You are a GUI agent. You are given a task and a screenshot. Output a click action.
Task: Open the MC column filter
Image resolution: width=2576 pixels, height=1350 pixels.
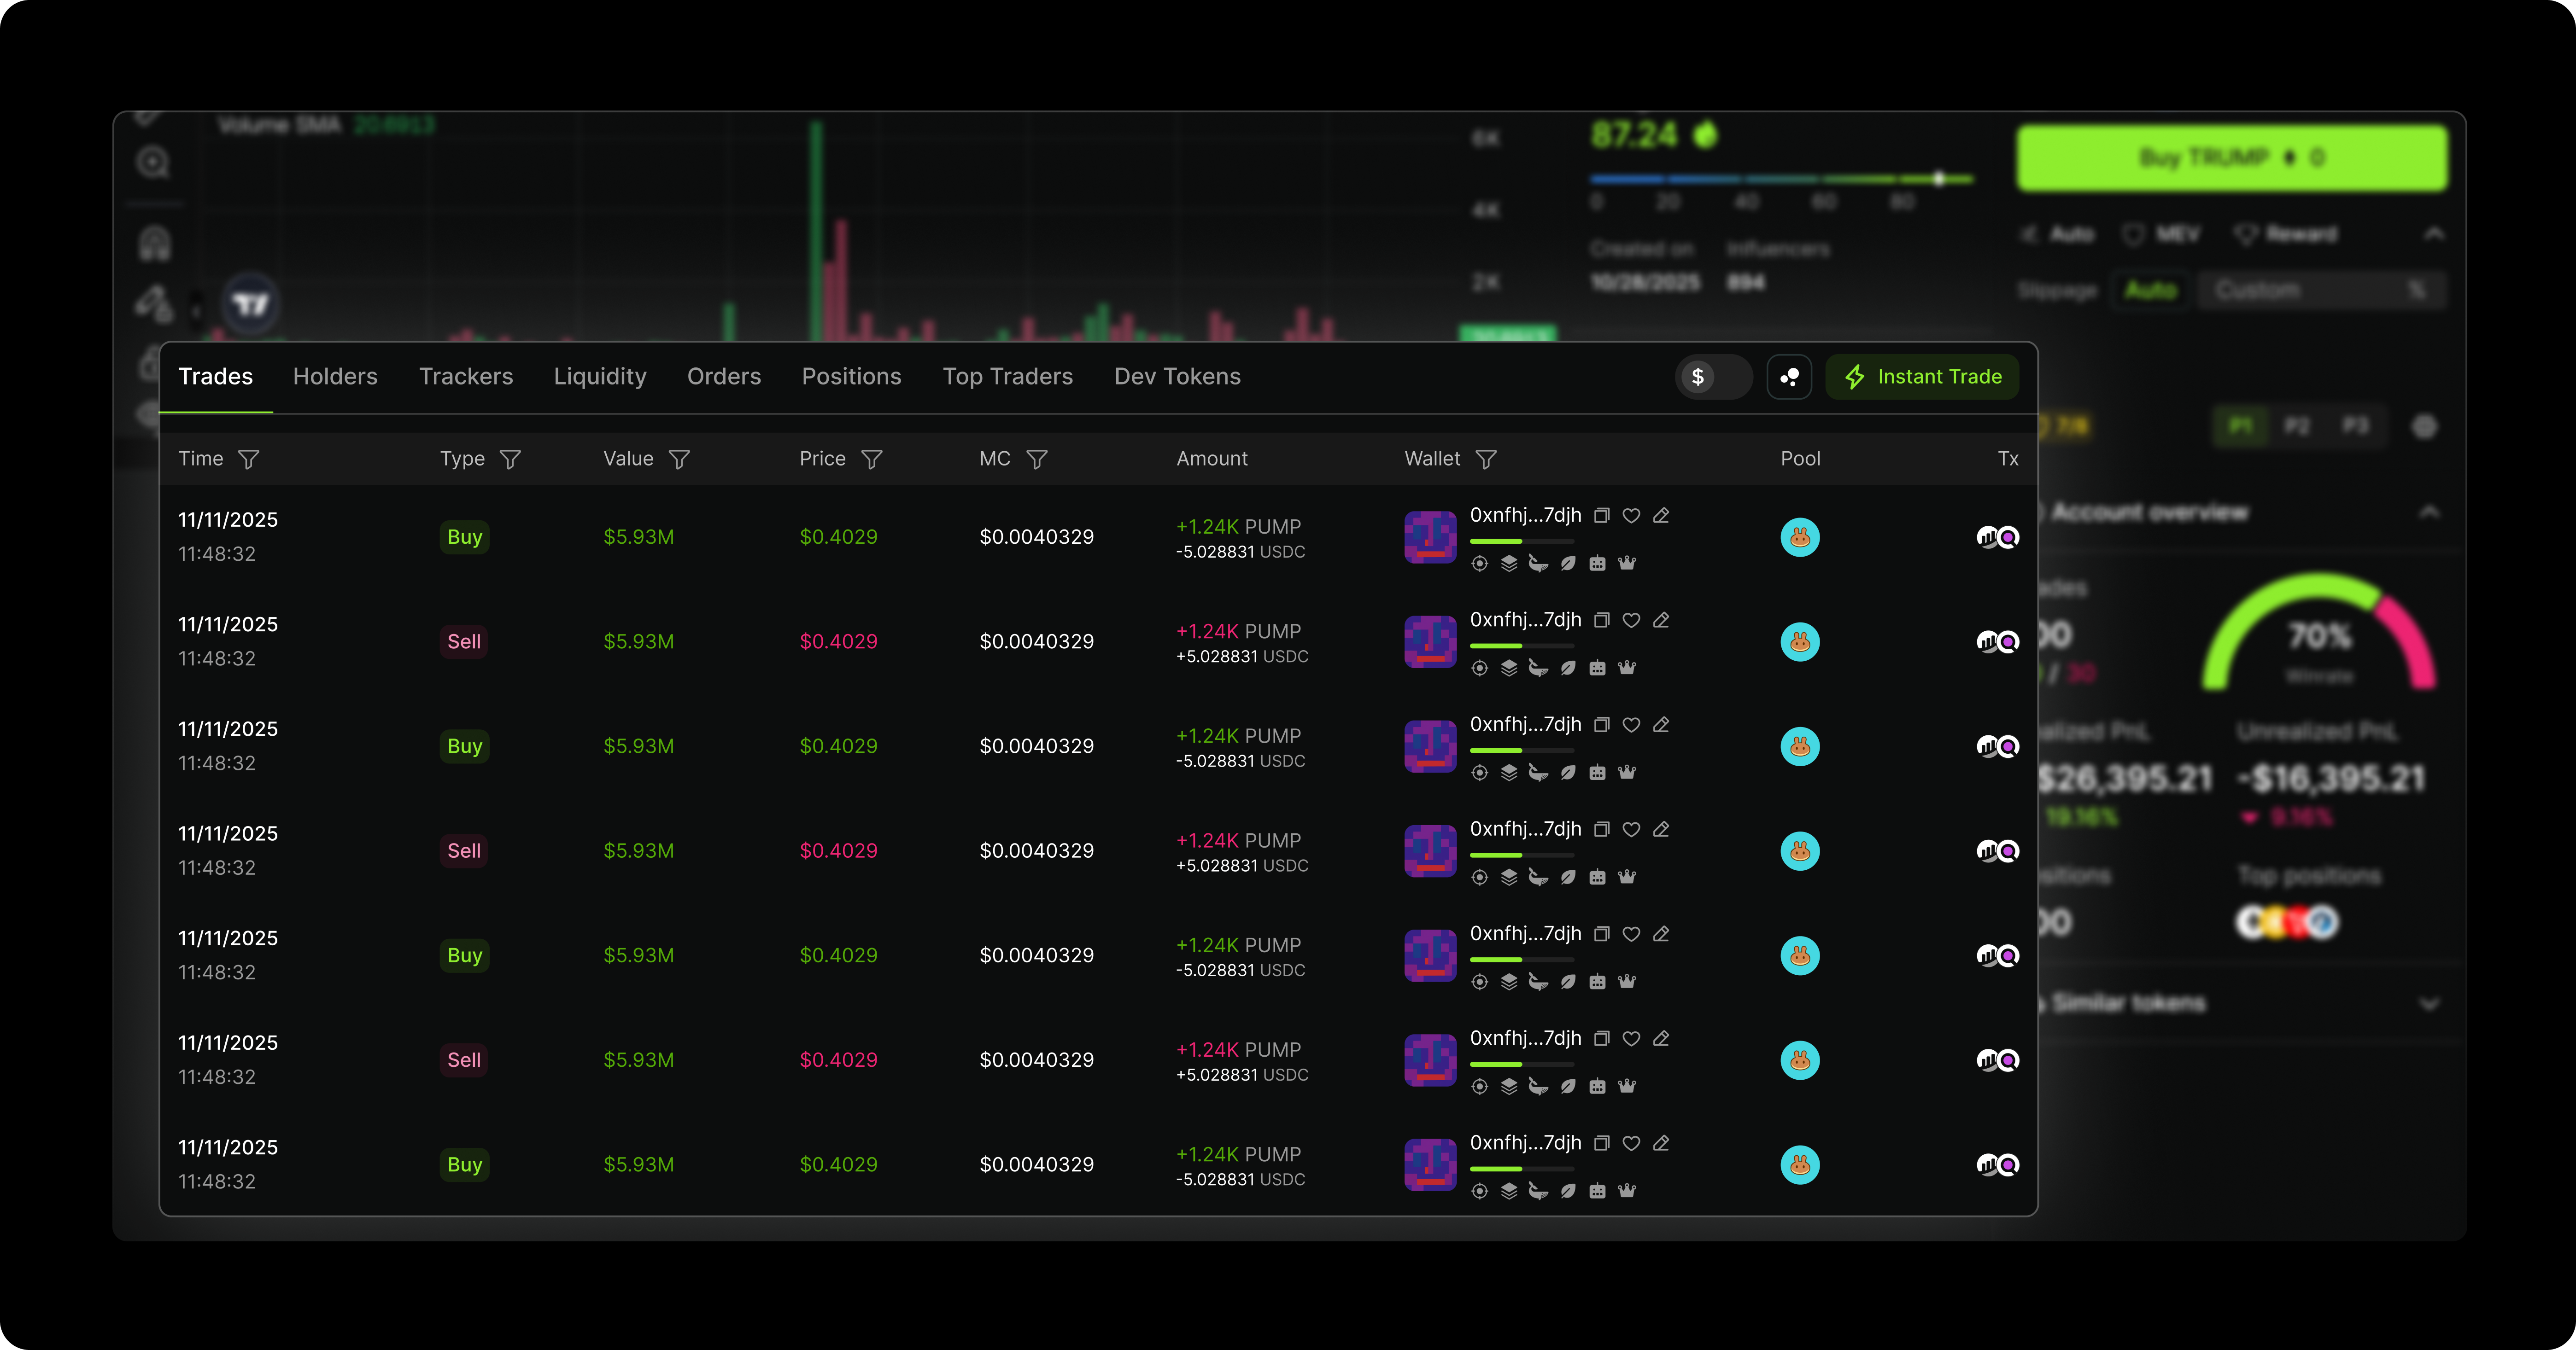point(1037,459)
